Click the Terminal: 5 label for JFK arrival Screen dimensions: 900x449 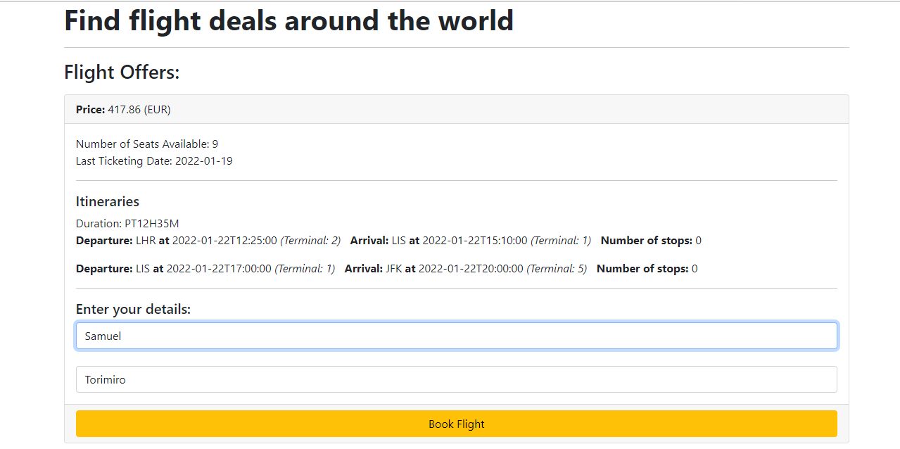557,268
